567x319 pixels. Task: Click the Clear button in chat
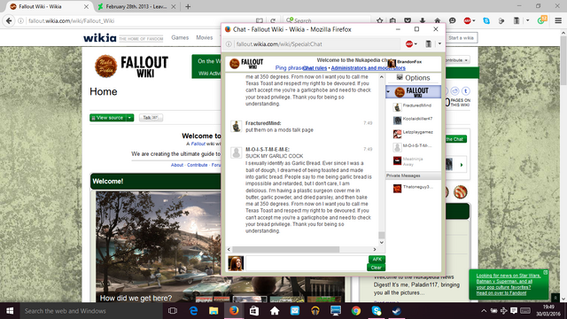376,268
